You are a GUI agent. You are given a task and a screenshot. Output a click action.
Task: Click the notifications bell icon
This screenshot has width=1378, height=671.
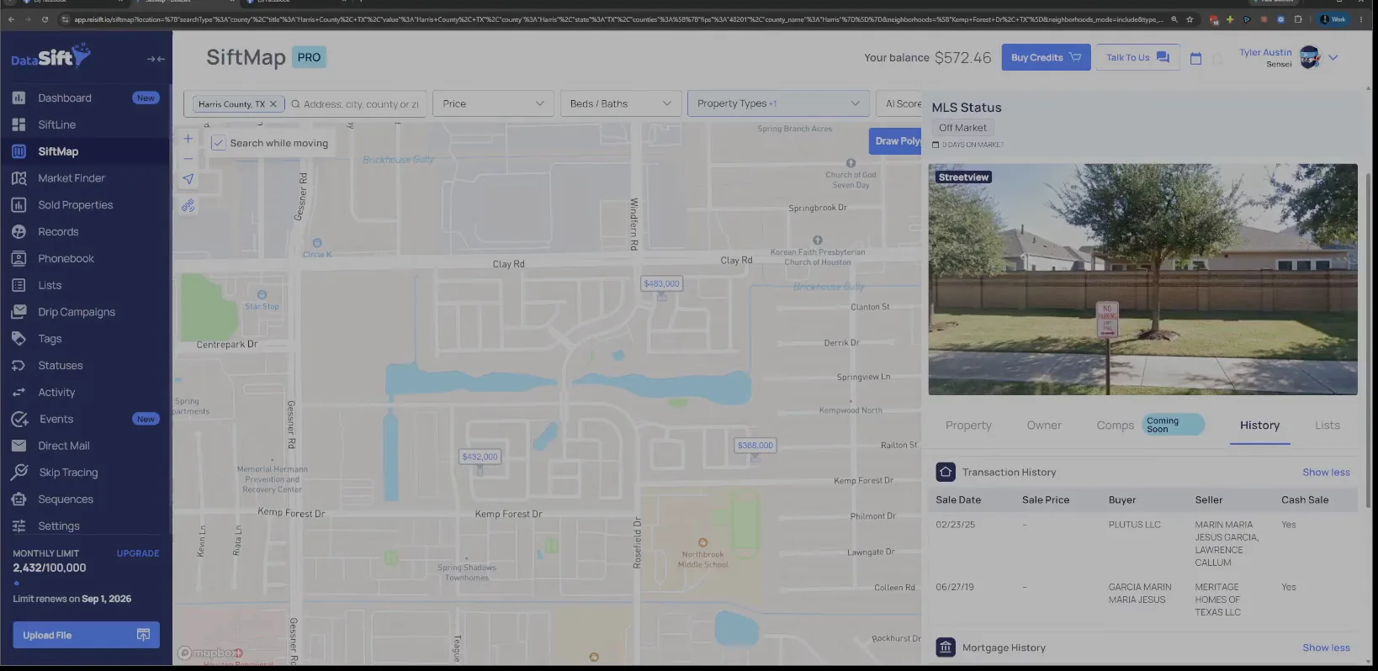click(x=1217, y=58)
